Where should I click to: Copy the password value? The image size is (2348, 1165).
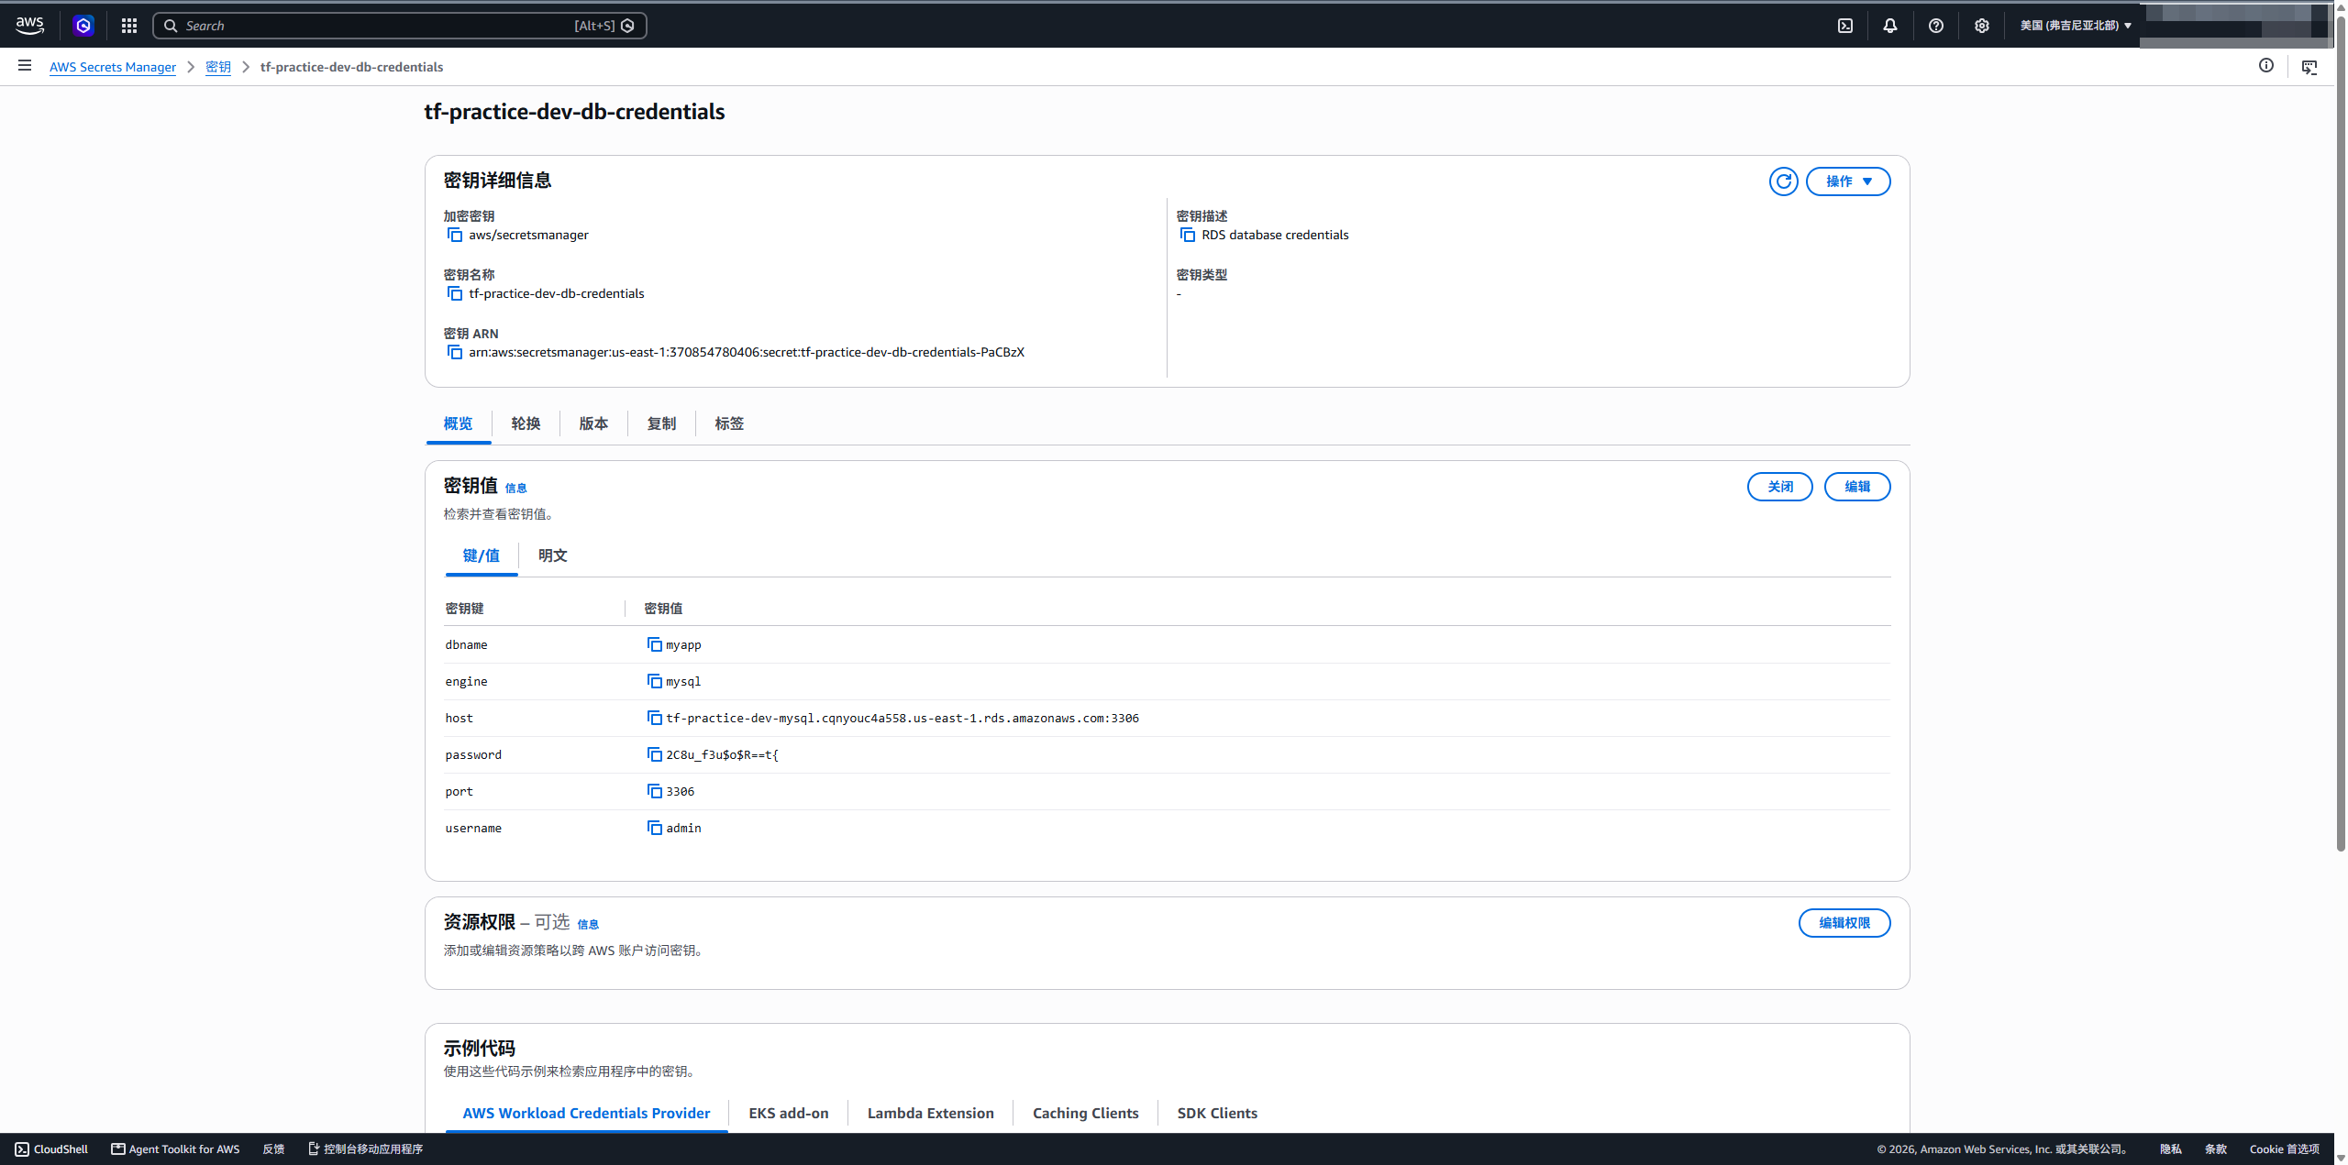(x=655, y=754)
